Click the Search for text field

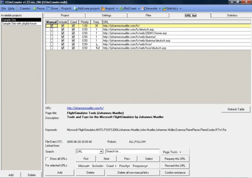(x=132, y=151)
